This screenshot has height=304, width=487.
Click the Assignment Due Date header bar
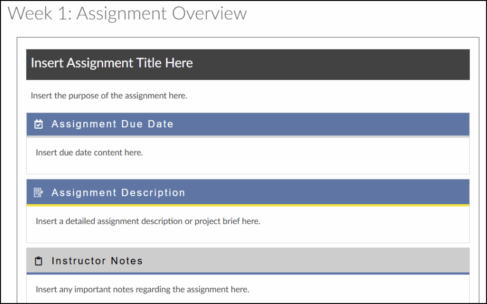click(247, 124)
